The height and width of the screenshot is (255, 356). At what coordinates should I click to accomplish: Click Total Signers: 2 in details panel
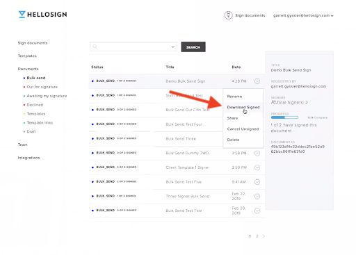coord(292,103)
